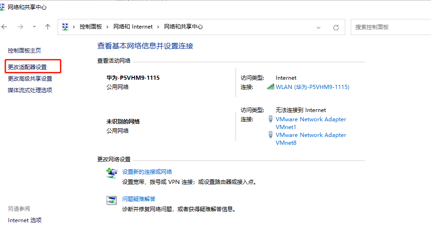
Task: Go up one level with up arrow
Action: point(47,27)
